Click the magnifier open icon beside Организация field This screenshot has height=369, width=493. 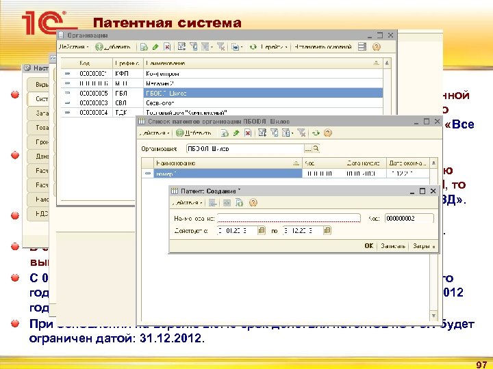[x=316, y=149]
